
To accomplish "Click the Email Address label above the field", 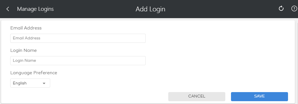I will pyautogui.click(x=26, y=28).
